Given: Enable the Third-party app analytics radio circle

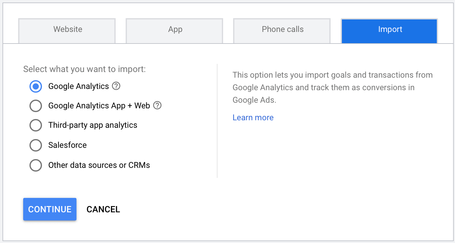Looking at the screenshot, I should coord(36,125).
